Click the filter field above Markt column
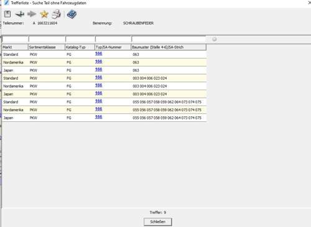 15,39
